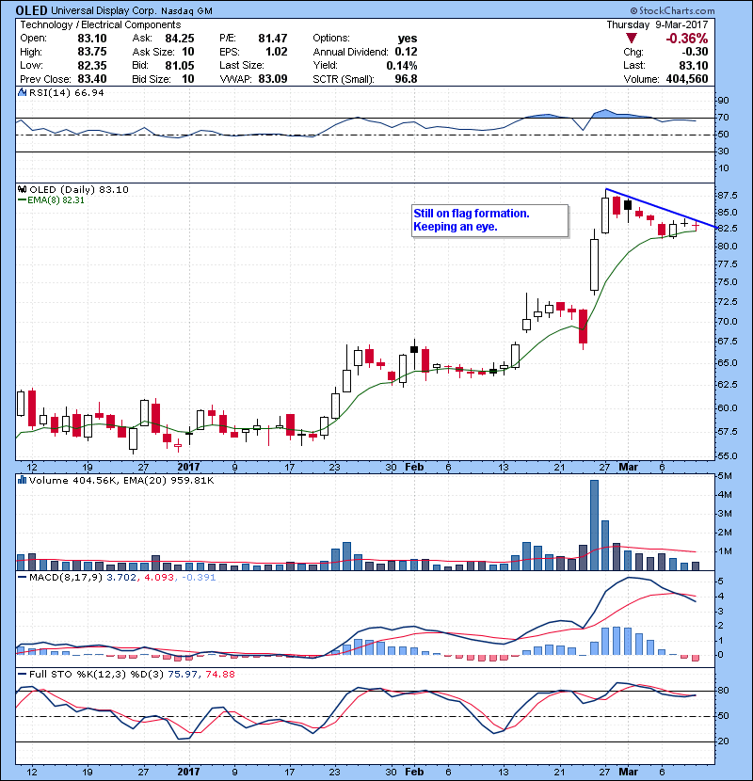
Task: Click the 2017 label on the price chart date axis
Action: pos(188,468)
